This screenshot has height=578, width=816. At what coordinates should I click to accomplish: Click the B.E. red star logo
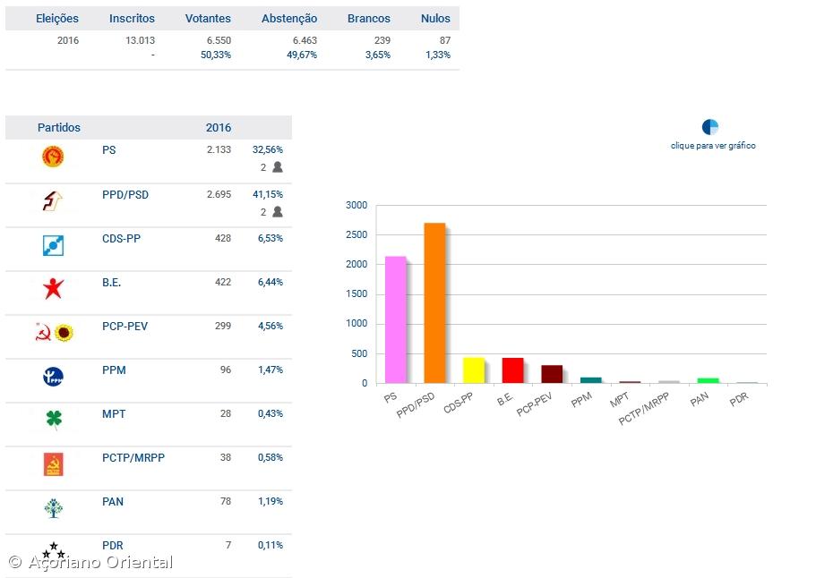pyautogui.click(x=53, y=289)
